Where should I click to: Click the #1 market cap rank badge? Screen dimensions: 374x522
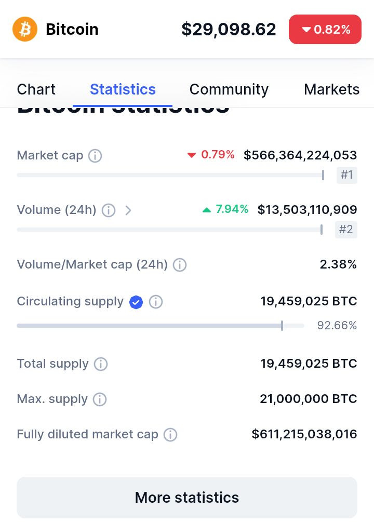coord(346,175)
